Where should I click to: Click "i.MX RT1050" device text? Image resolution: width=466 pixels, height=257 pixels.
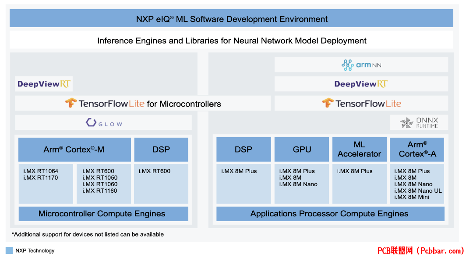pyautogui.click(x=100, y=177)
